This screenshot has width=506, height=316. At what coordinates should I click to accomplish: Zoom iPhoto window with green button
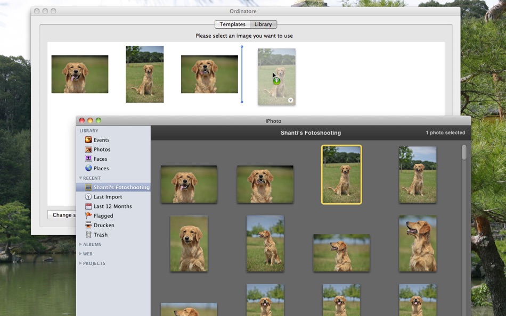click(x=99, y=120)
